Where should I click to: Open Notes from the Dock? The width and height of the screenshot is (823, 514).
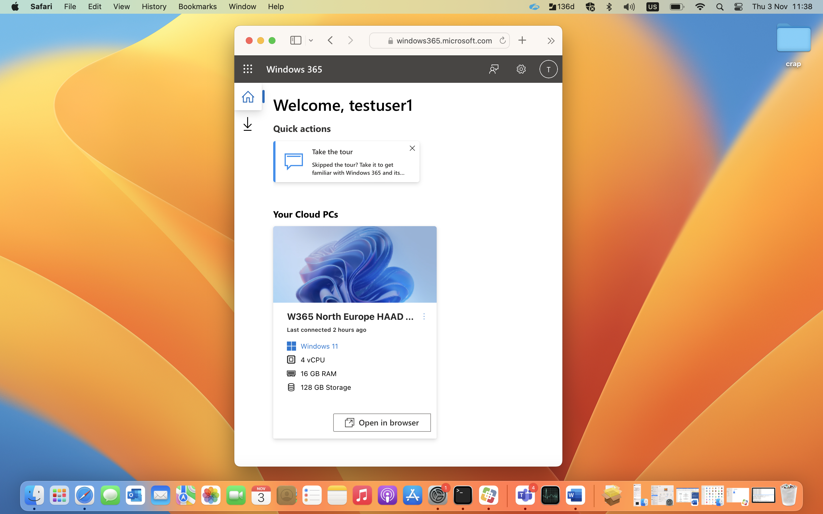tap(337, 495)
